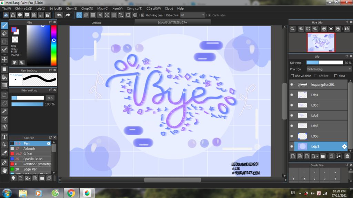Click zoom out icon in navigator panel
Image resolution: width=353 pixels, height=198 pixels.
click(x=315, y=29)
